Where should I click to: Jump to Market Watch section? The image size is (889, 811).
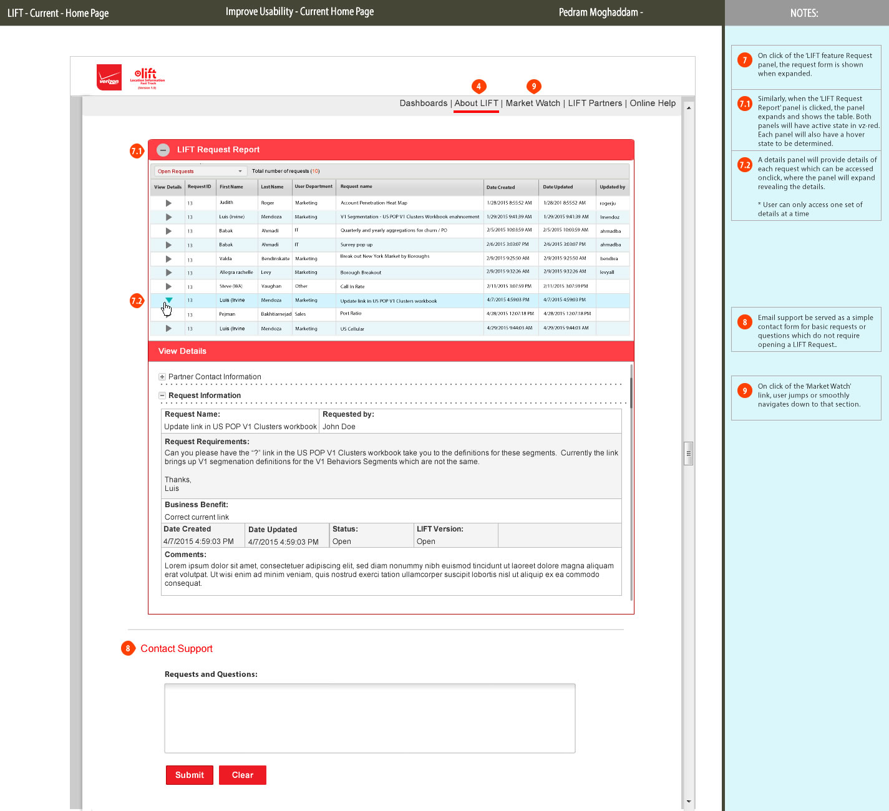click(x=533, y=104)
